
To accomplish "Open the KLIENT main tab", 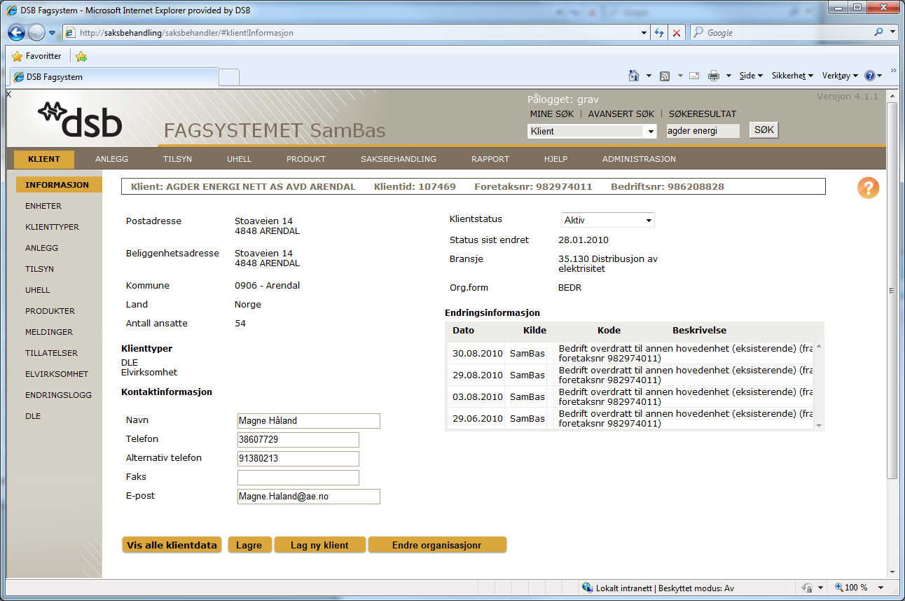I will (x=44, y=159).
